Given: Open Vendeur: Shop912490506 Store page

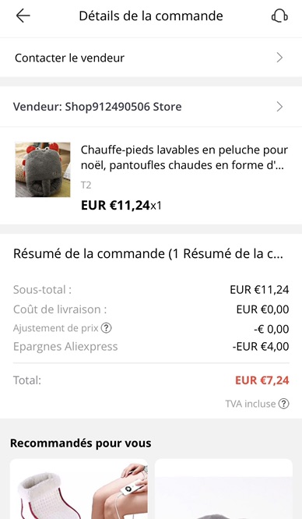Looking at the screenshot, I should click(x=151, y=107).
